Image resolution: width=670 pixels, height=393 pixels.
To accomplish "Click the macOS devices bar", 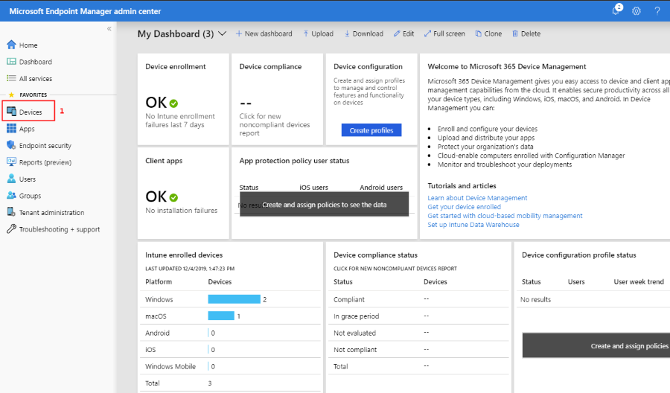I will (221, 316).
